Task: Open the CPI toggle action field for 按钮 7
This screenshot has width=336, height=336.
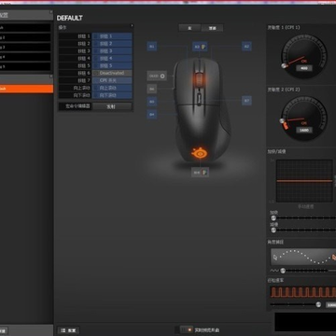Action: click(x=112, y=80)
